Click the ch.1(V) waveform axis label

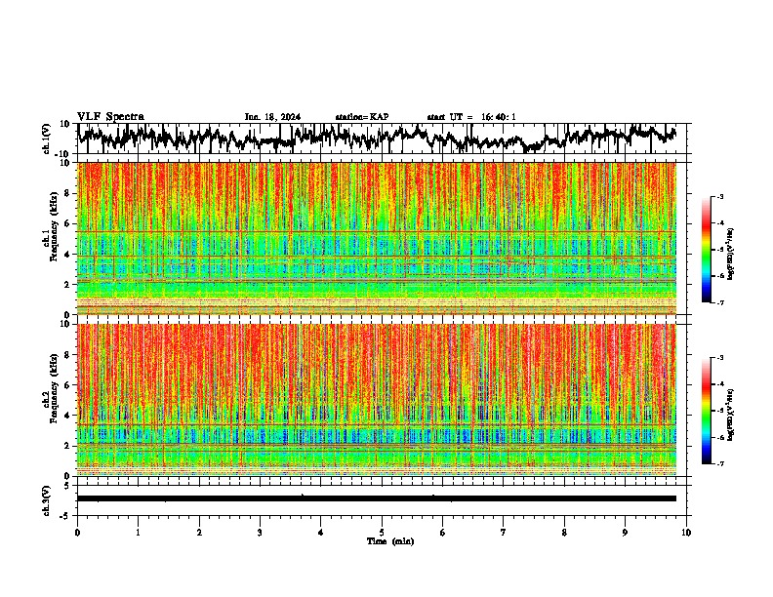click(x=47, y=139)
